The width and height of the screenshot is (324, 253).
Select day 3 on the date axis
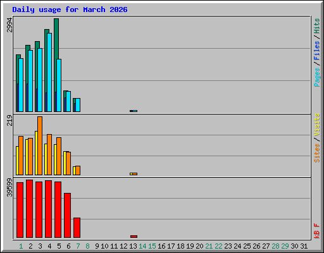(40, 246)
